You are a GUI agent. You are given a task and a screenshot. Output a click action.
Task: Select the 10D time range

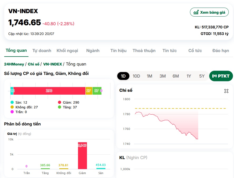point(136,76)
